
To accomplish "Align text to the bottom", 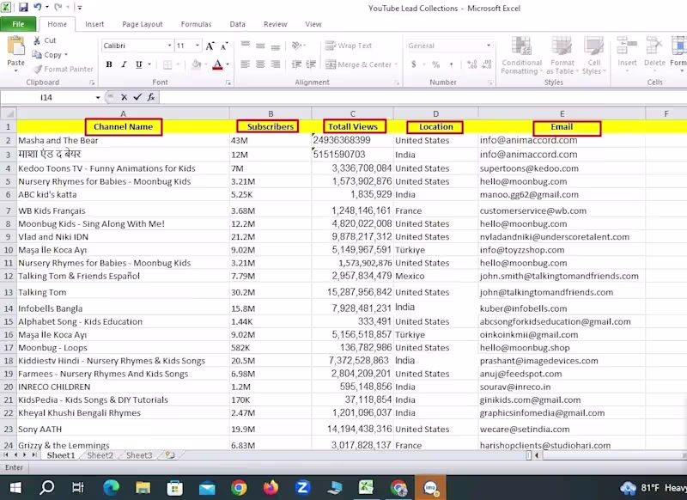I will pos(275,46).
